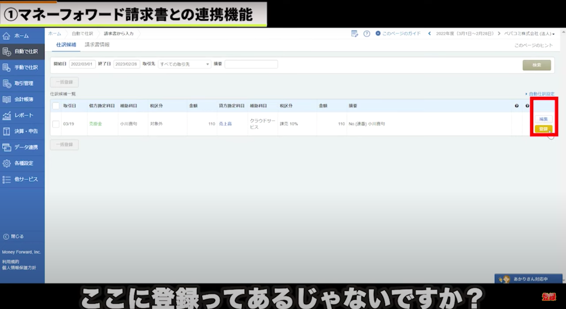Screen dimensions: 566x309
Task: Switch to the 請求書情報 tab
Action: (97, 45)
